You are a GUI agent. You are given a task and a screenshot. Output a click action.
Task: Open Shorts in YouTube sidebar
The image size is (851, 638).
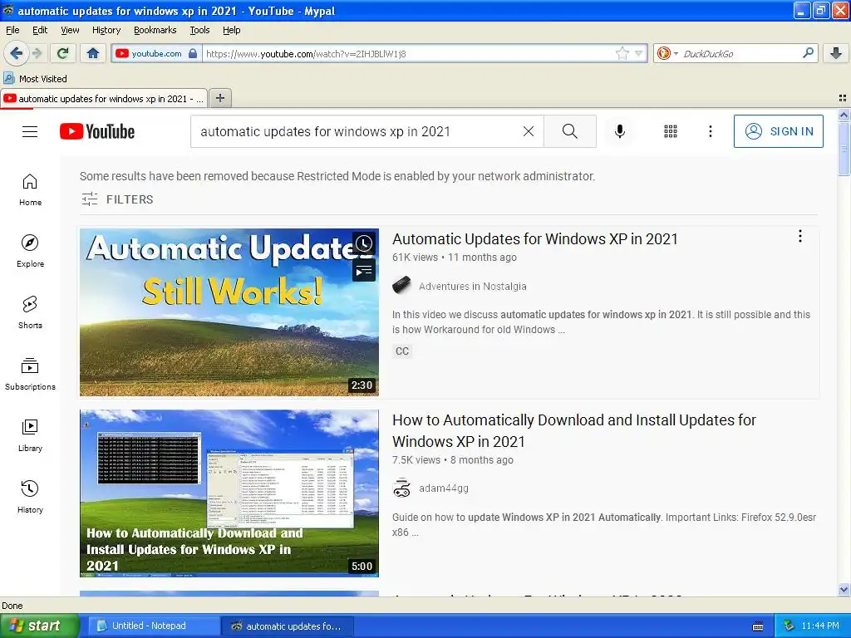(30, 312)
